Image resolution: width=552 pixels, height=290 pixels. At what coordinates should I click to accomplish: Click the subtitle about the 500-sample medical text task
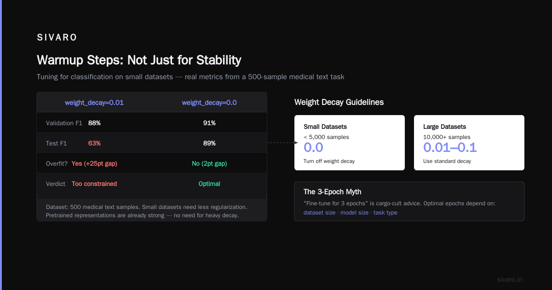[190, 77]
